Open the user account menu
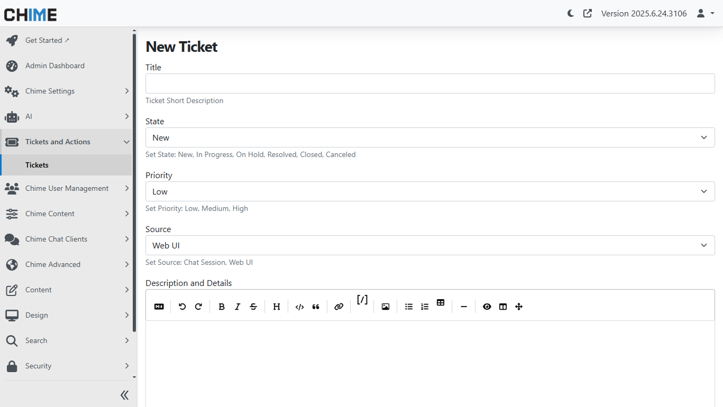The width and height of the screenshot is (723, 407). coord(706,13)
